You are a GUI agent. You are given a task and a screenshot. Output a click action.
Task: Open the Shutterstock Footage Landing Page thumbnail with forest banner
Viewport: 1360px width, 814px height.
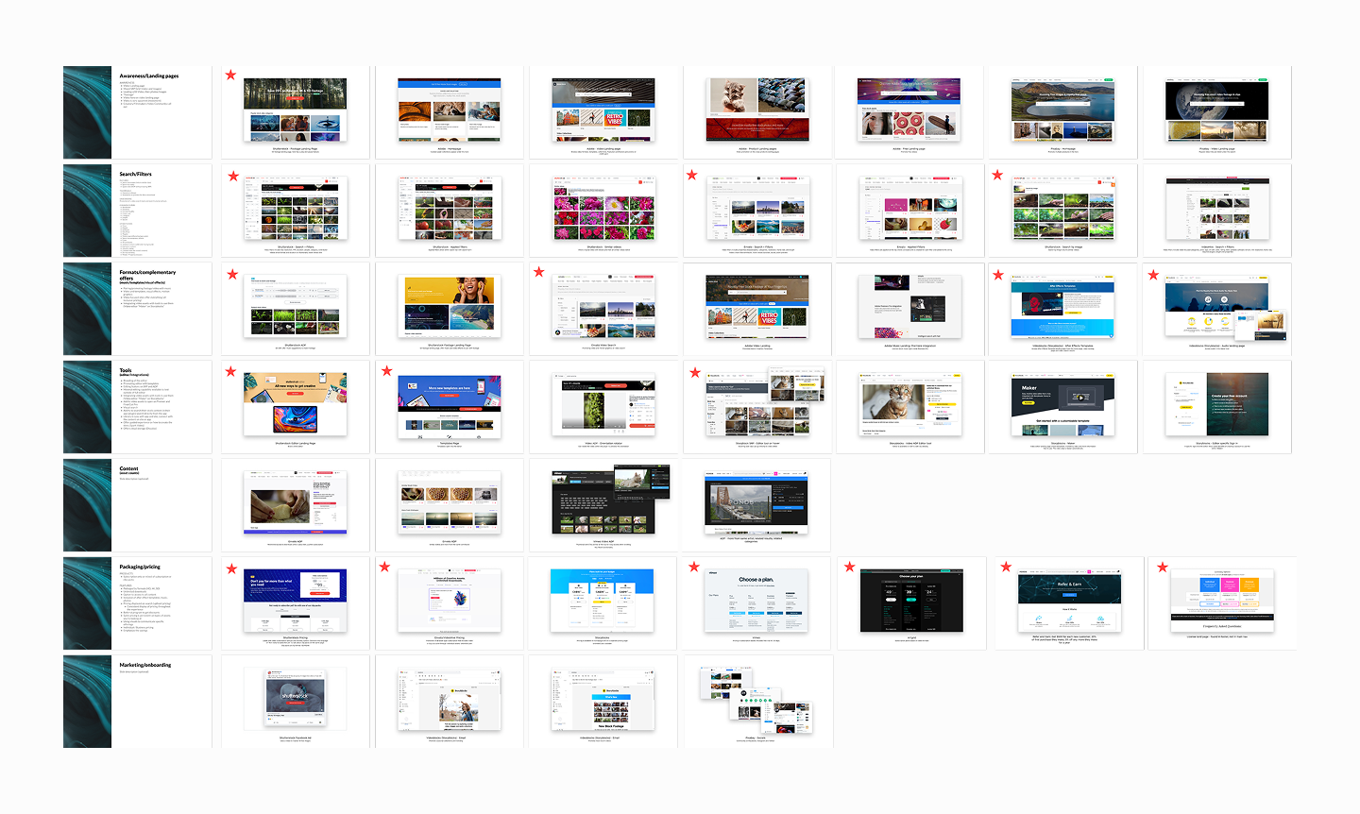[296, 110]
